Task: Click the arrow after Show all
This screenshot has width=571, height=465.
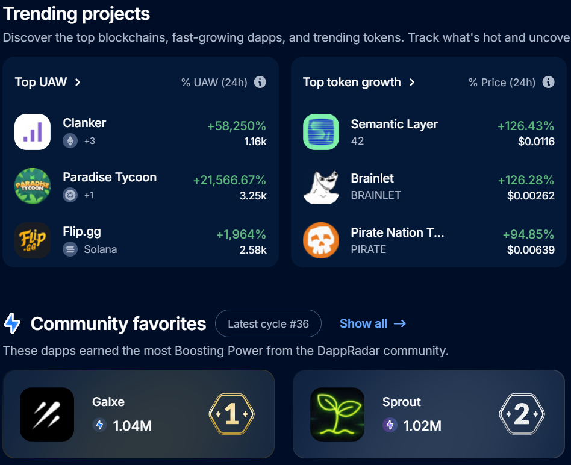Action: click(x=400, y=323)
